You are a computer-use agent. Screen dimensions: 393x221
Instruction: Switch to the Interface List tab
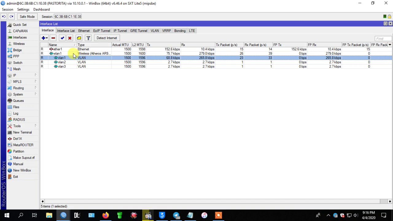coord(66,31)
